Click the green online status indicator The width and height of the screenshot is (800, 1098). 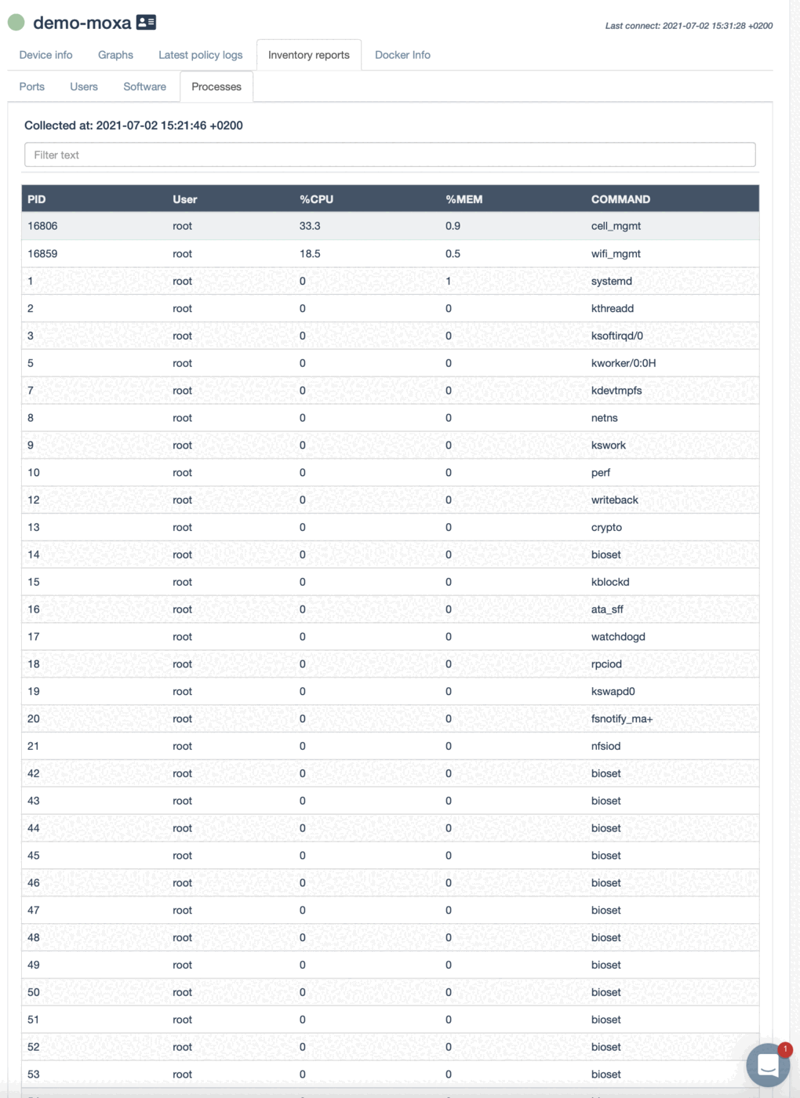[16, 22]
